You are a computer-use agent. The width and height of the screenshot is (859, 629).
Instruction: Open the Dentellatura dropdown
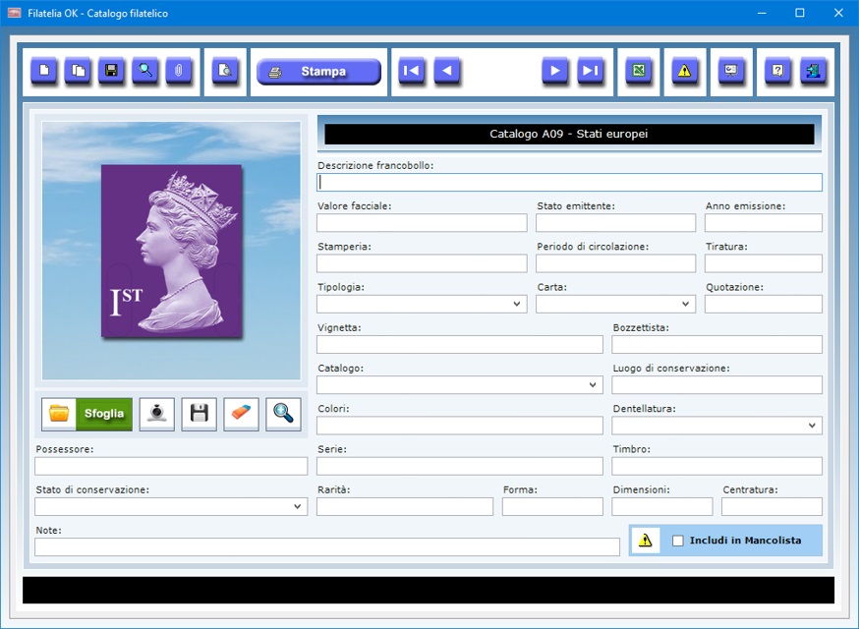pos(812,426)
